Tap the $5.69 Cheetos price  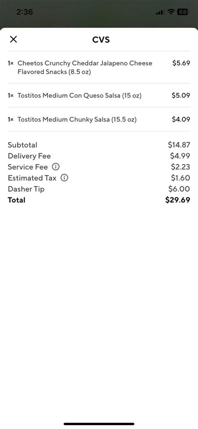point(181,63)
